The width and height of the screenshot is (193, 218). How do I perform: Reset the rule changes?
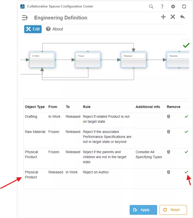pos(173,210)
